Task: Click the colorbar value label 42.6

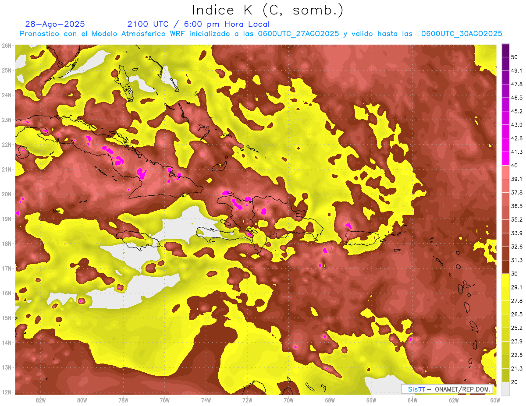Action: click(x=517, y=138)
